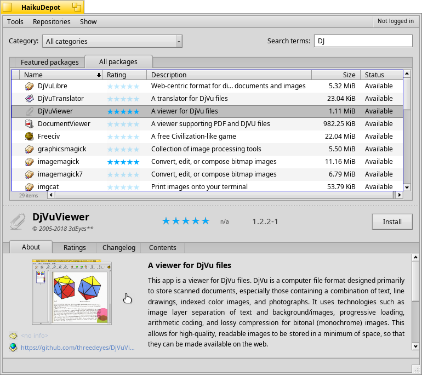Click the 29 items count label

click(x=28, y=195)
